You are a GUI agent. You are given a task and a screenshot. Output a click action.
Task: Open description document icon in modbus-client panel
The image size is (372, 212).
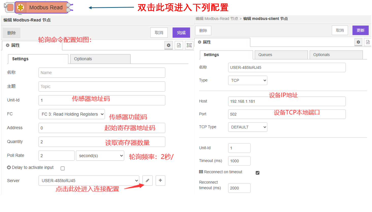[368, 42]
